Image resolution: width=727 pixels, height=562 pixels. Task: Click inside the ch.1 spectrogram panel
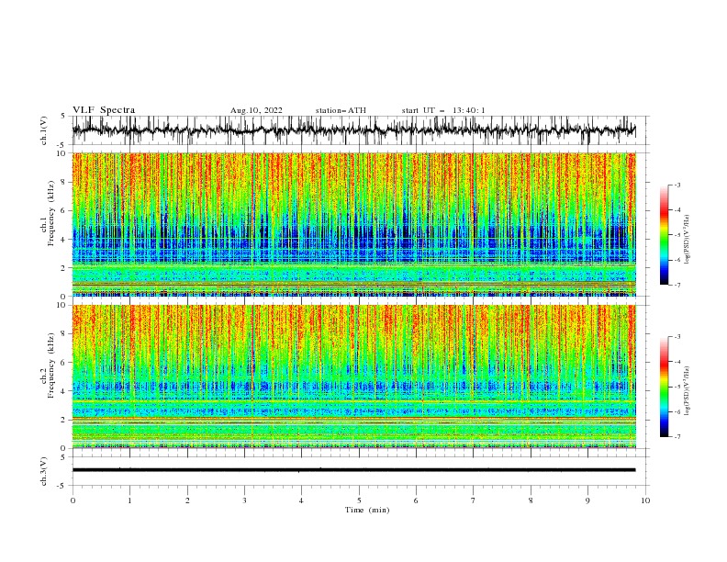click(353, 224)
